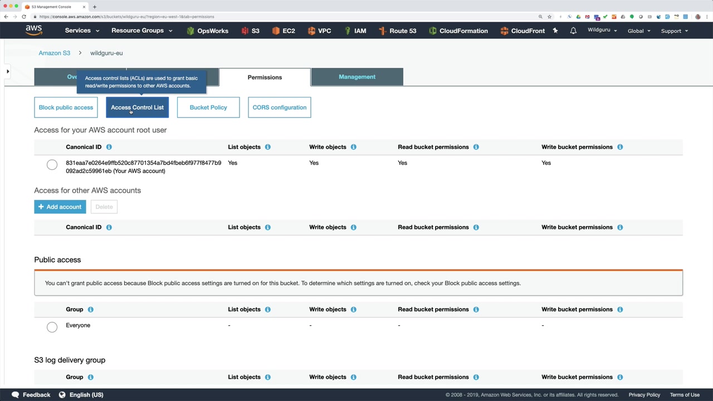Open the Privacy Policy link
Screen dimensions: 713x401
(644, 395)
